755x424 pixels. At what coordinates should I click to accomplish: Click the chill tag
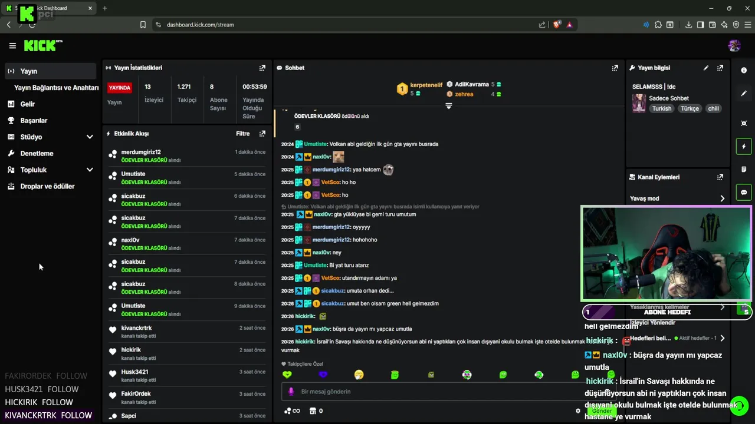[713, 108]
